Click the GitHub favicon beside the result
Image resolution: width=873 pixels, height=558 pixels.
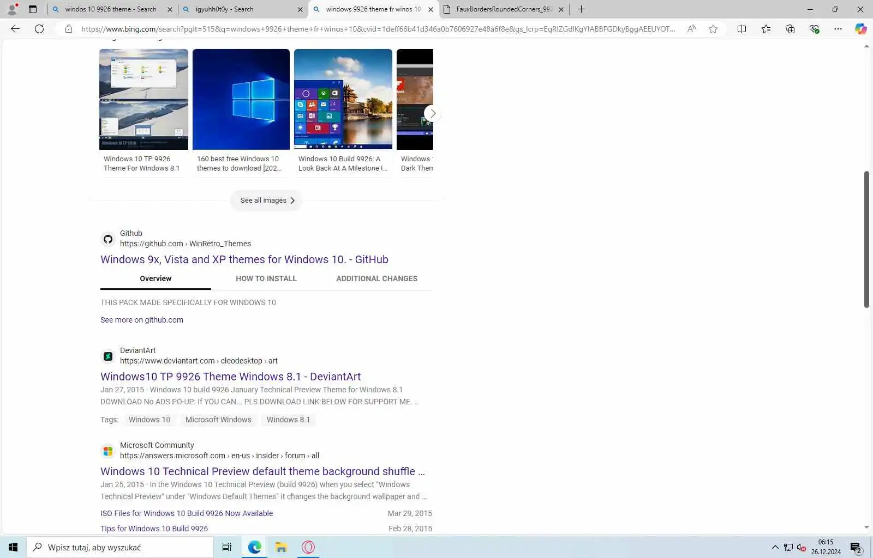point(108,239)
